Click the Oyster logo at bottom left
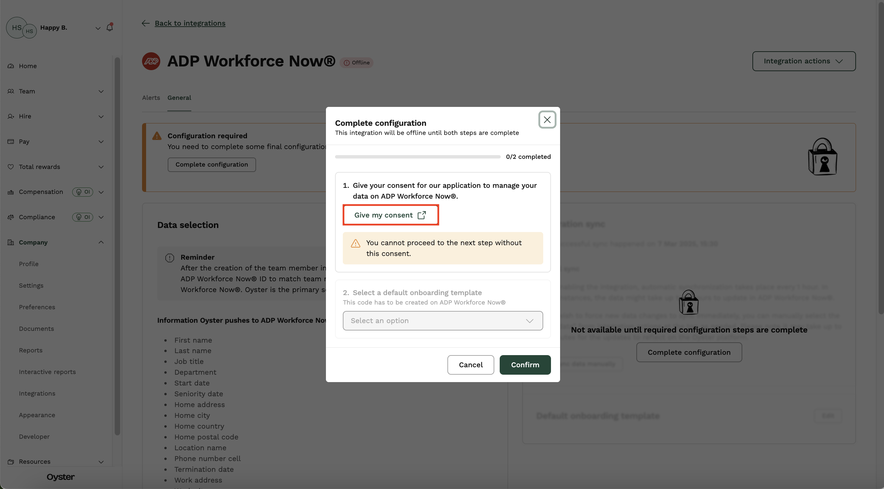The image size is (884, 489). (x=60, y=477)
